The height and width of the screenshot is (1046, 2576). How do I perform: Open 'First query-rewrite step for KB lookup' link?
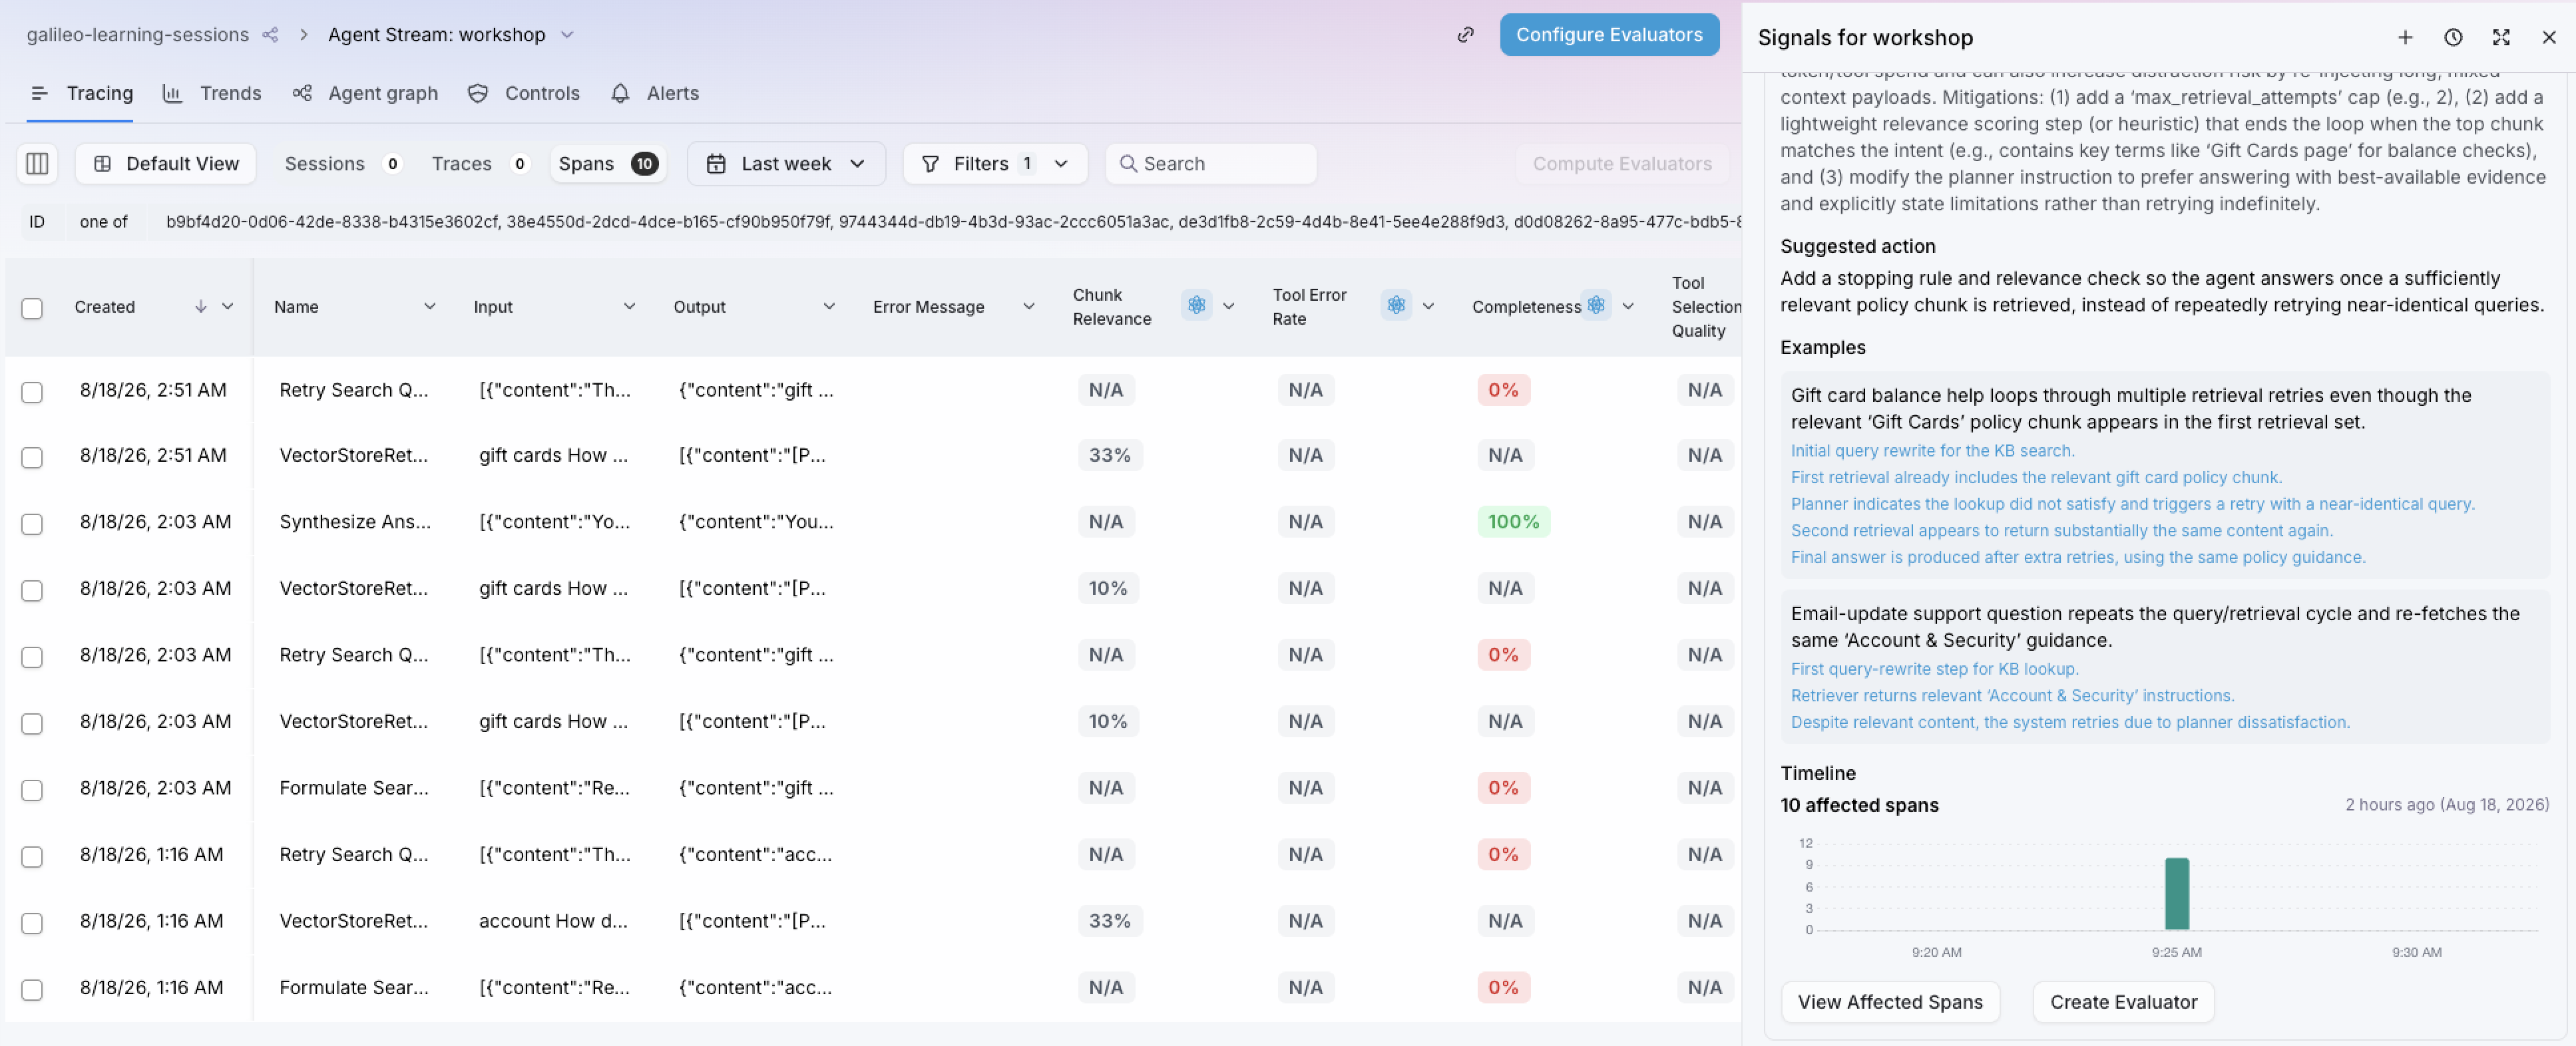point(1934,669)
